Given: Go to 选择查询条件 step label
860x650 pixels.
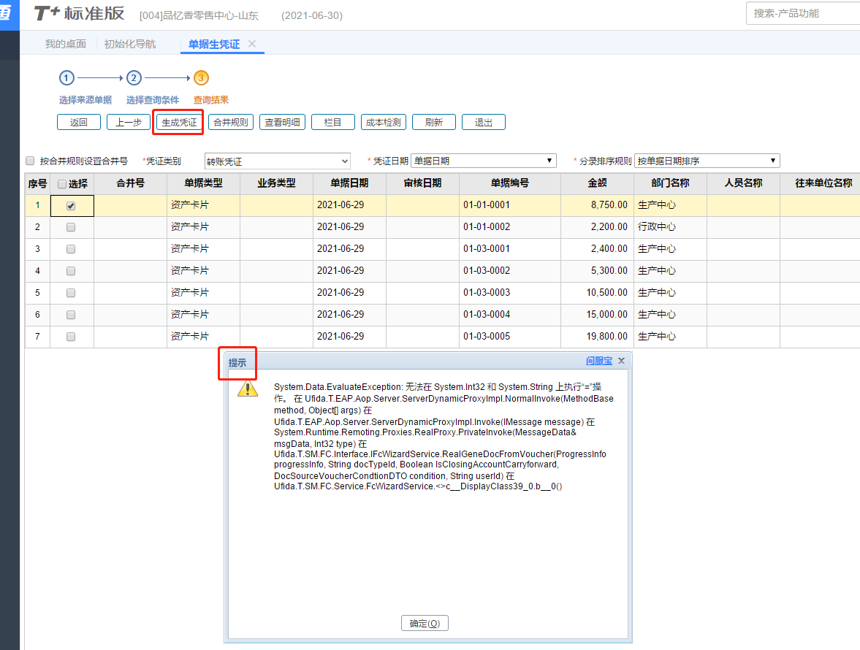Looking at the screenshot, I should [153, 100].
